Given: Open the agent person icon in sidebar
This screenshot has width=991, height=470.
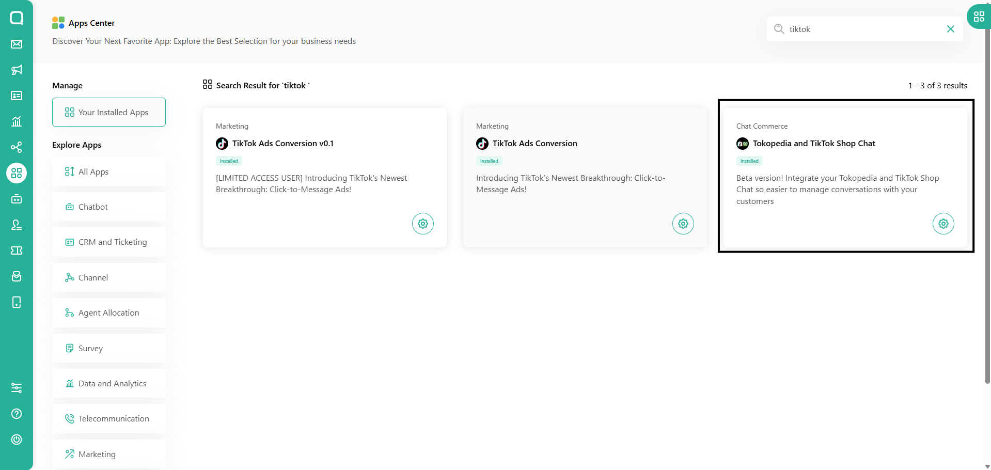Looking at the screenshot, I should coord(17,225).
